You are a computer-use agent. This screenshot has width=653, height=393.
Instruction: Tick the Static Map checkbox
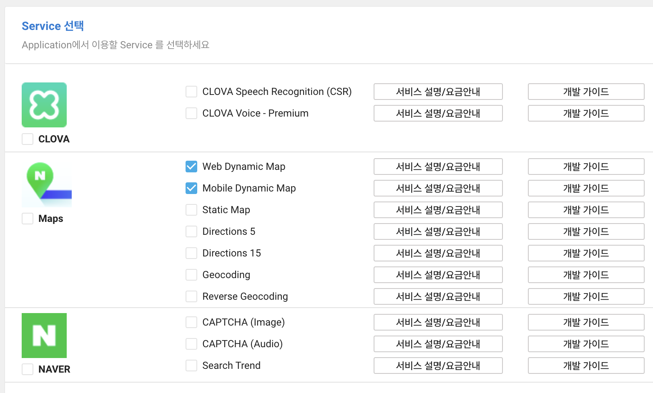(x=191, y=210)
